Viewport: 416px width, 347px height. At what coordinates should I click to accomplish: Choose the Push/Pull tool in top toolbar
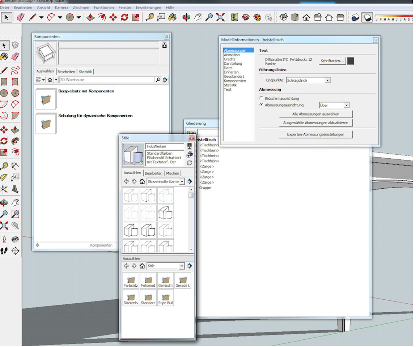[90, 17]
